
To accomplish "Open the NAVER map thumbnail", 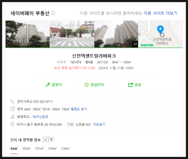I will [160, 34].
